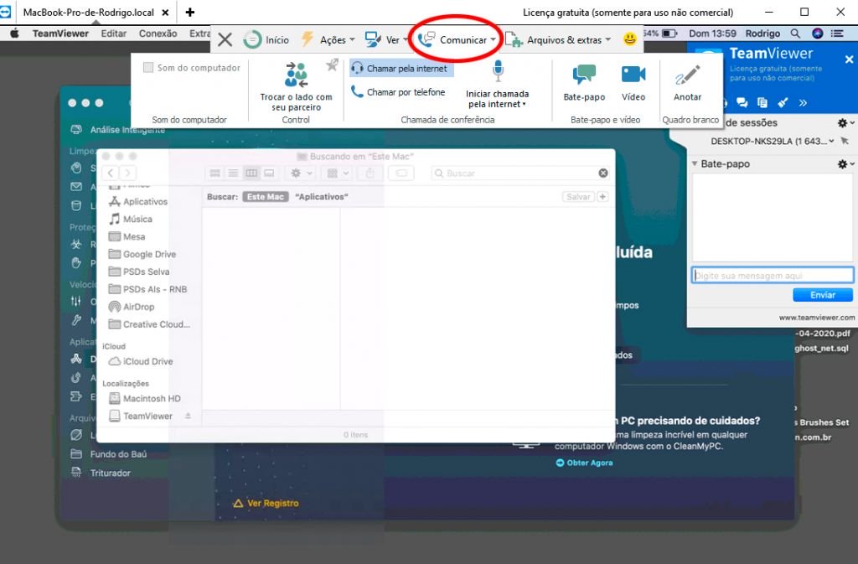Click the brush whiteboard icon in panel
The image size is (858, 564).
pos(783,102)
